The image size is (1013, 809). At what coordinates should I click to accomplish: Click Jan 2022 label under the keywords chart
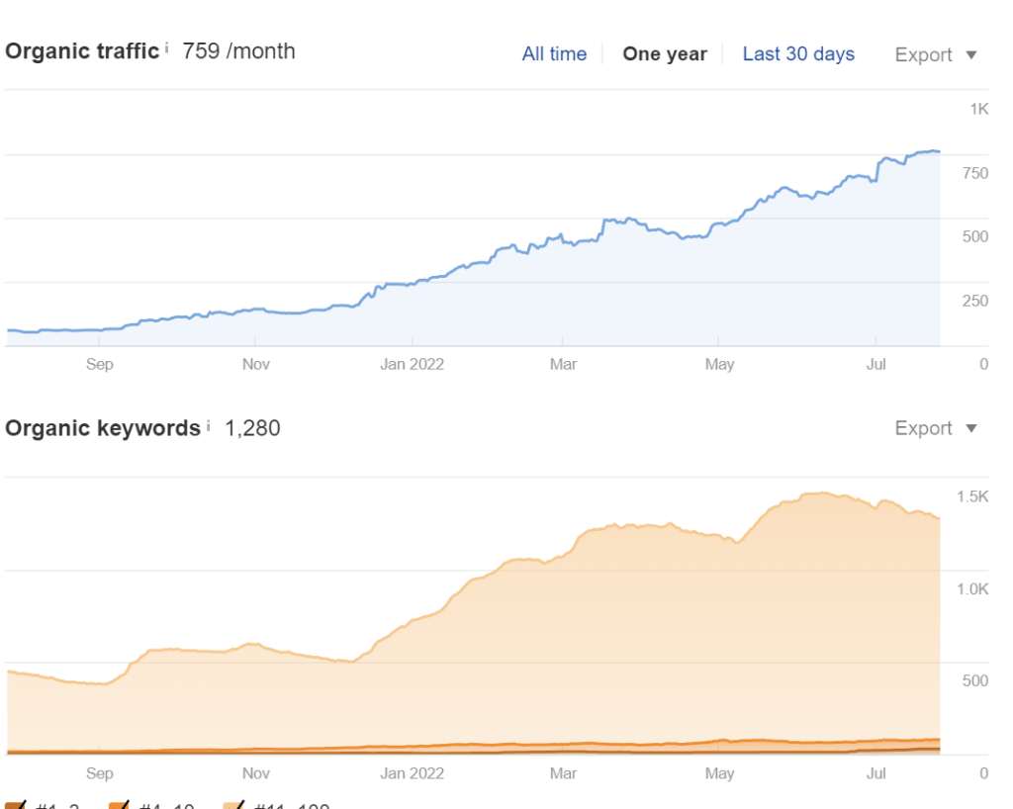point(413,773)
